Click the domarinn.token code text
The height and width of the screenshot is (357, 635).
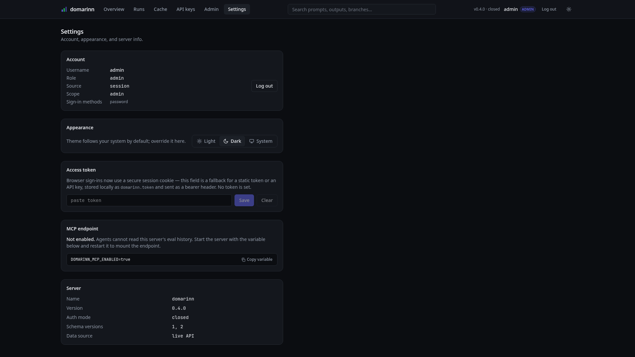coord(137,187)
